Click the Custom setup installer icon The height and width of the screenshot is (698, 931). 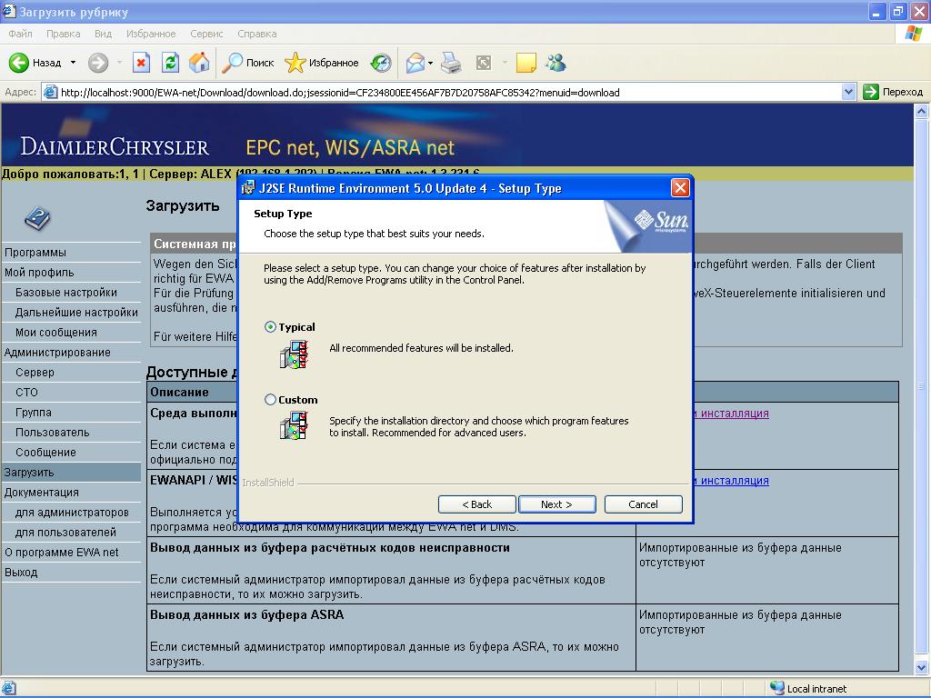click(x=294, y=425)
